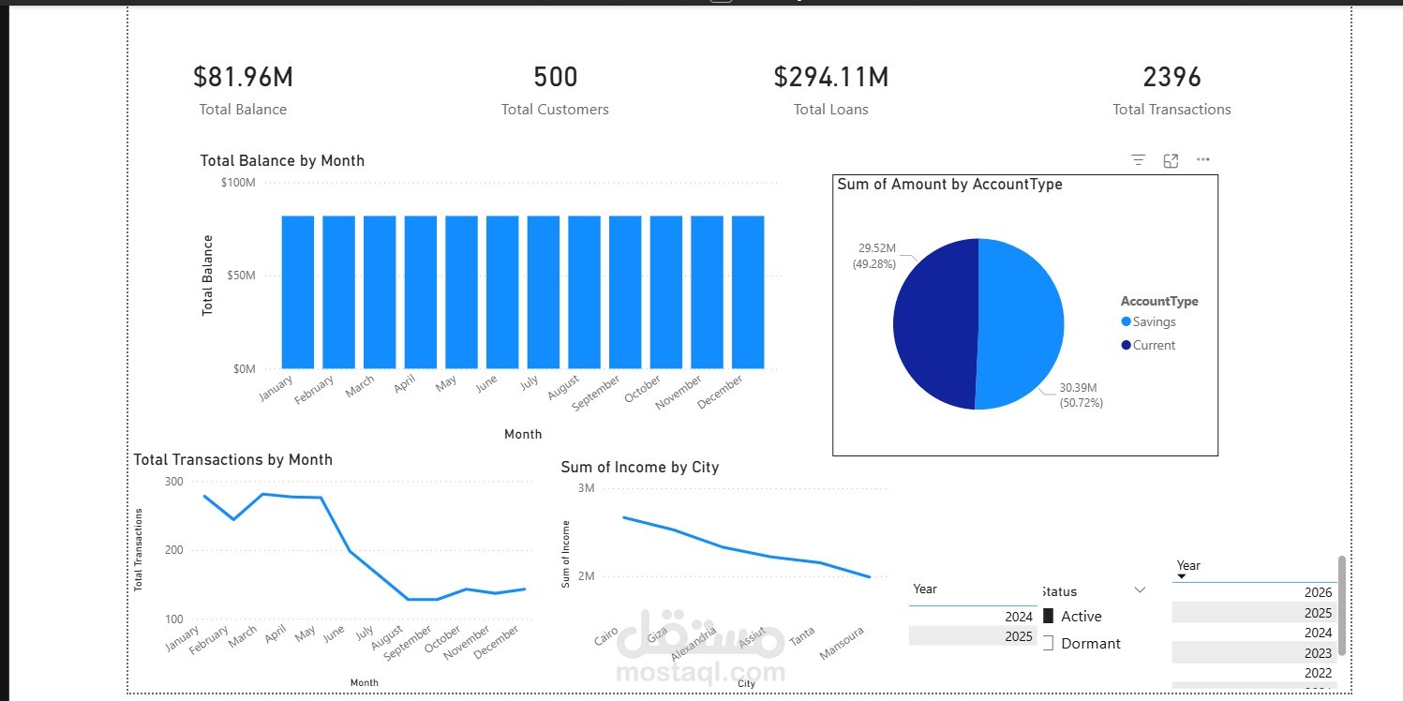Click the sort arrow under the scrollable Year header

click(1182, 576)
